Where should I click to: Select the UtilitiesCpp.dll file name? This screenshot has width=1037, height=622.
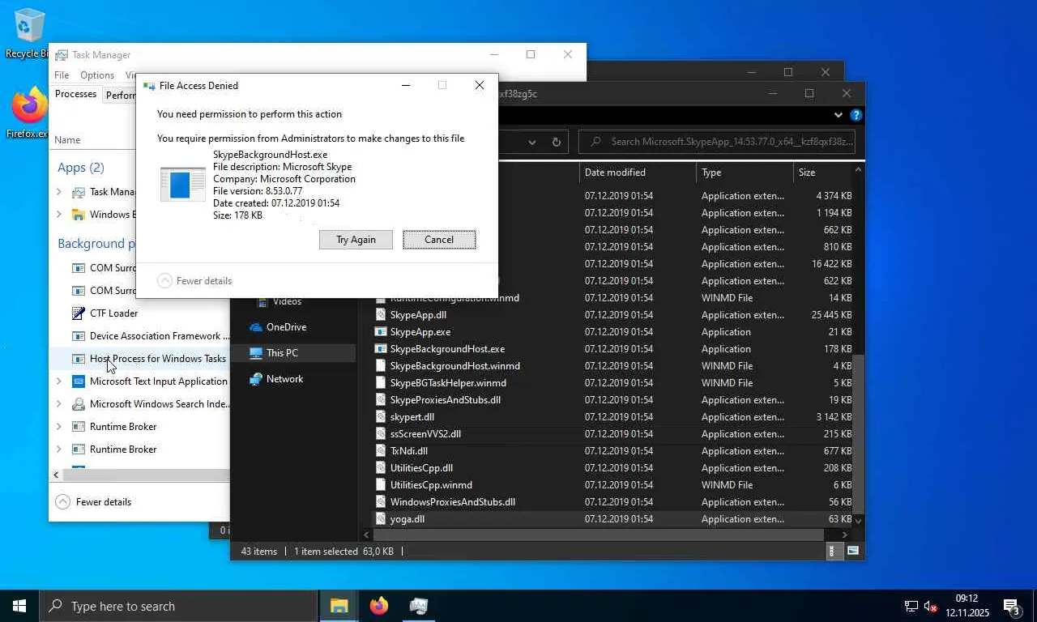pyautogui.click(x=421, y=468)
